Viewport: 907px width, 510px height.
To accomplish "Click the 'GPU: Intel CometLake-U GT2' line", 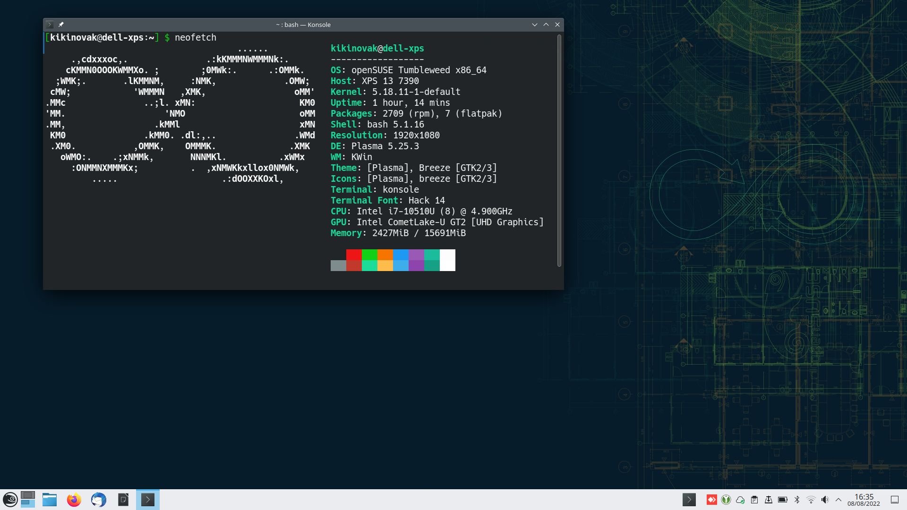I will click(437, 222).
